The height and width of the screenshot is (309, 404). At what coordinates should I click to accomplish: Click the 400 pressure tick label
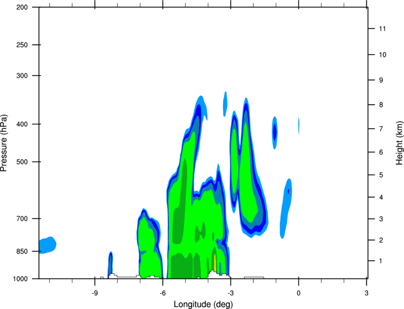click(22, 124)
